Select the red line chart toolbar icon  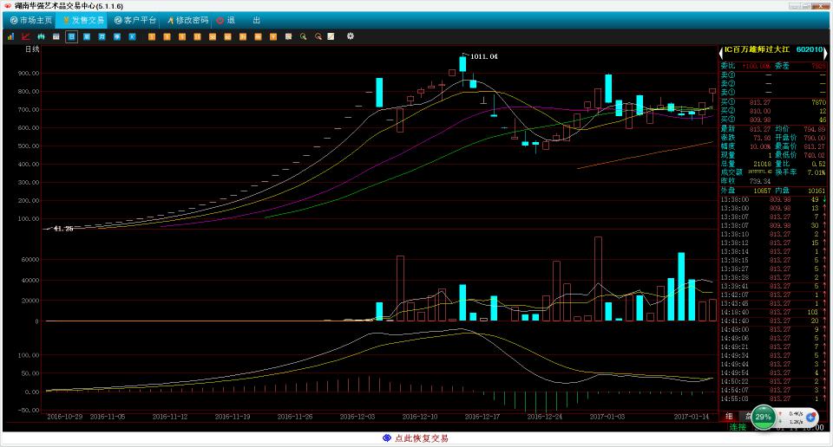(26, 36)
